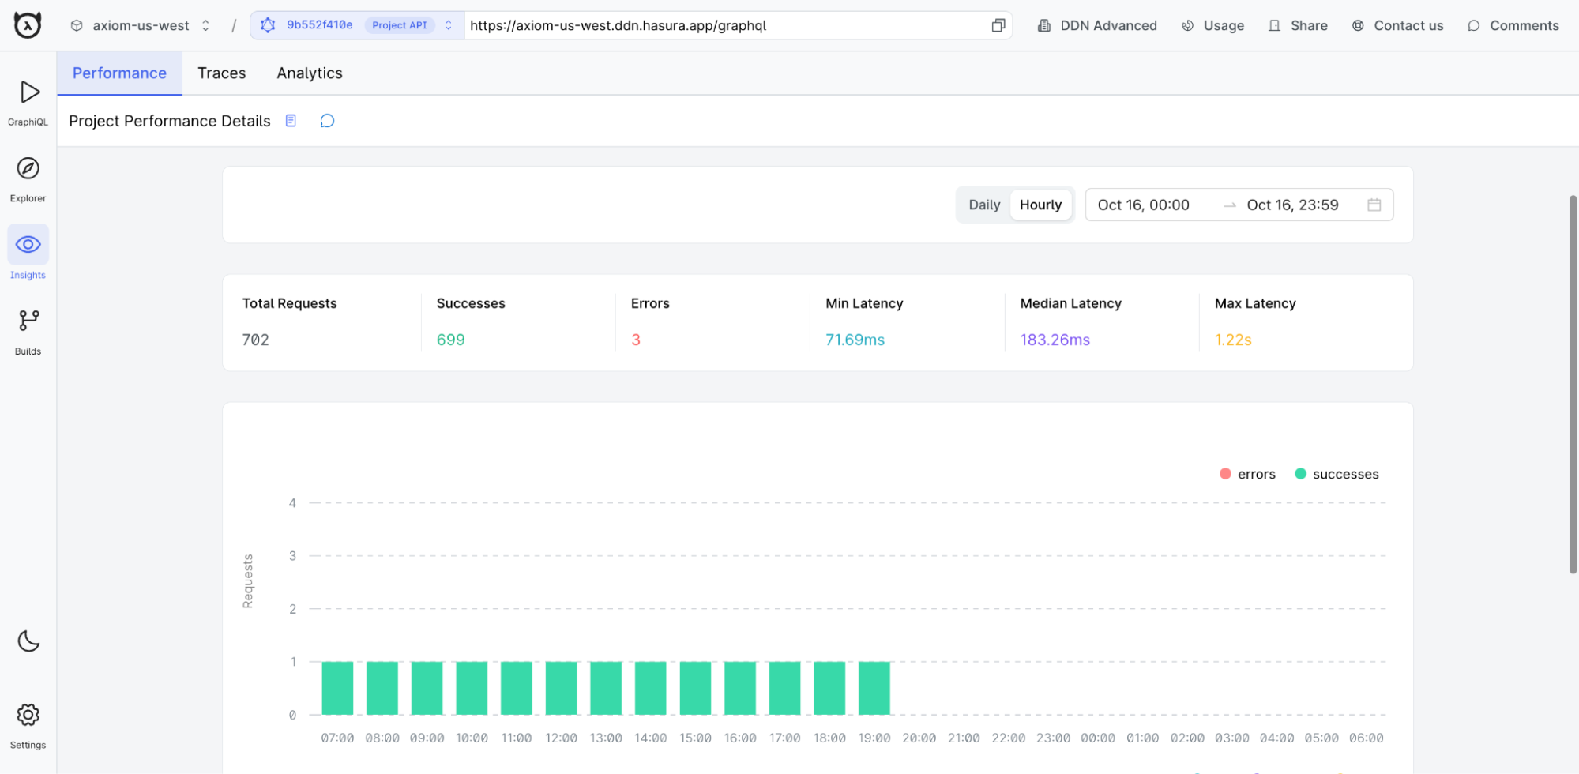Click the 07:00 bar in the chart
This screenshot has height=774, width=1579.
(x=337, y=688)
